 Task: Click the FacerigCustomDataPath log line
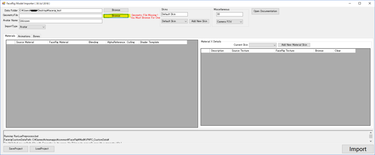coord(56,140)
